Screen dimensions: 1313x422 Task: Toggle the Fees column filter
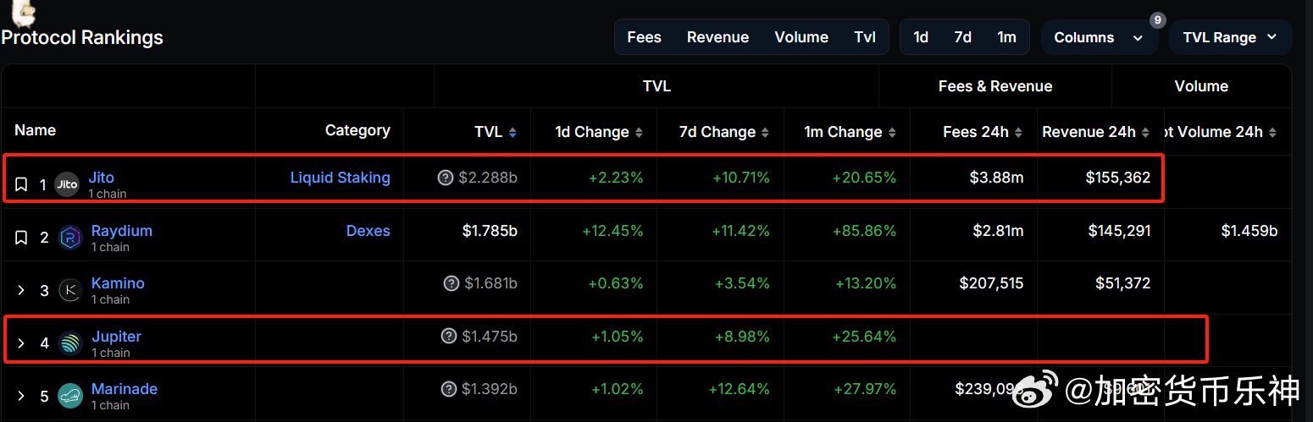644,37
